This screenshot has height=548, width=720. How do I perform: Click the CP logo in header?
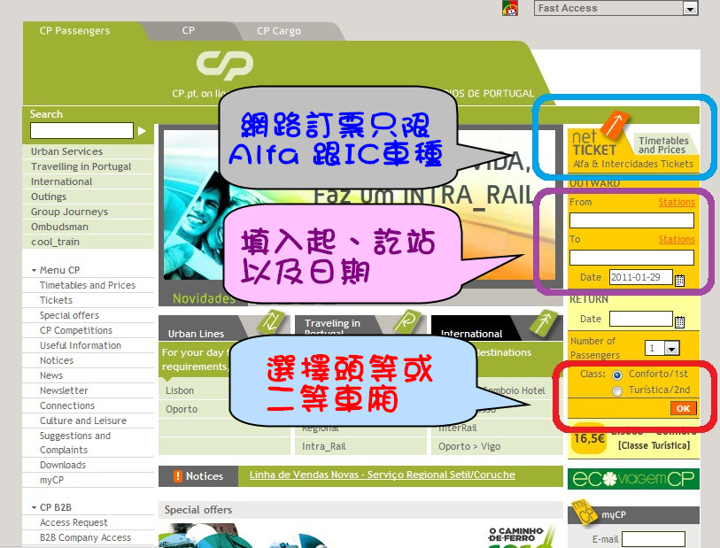click(x=225, y=66)
